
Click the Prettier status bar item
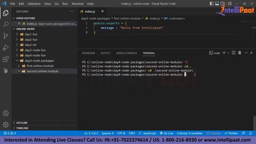click(x=231, y=133)
